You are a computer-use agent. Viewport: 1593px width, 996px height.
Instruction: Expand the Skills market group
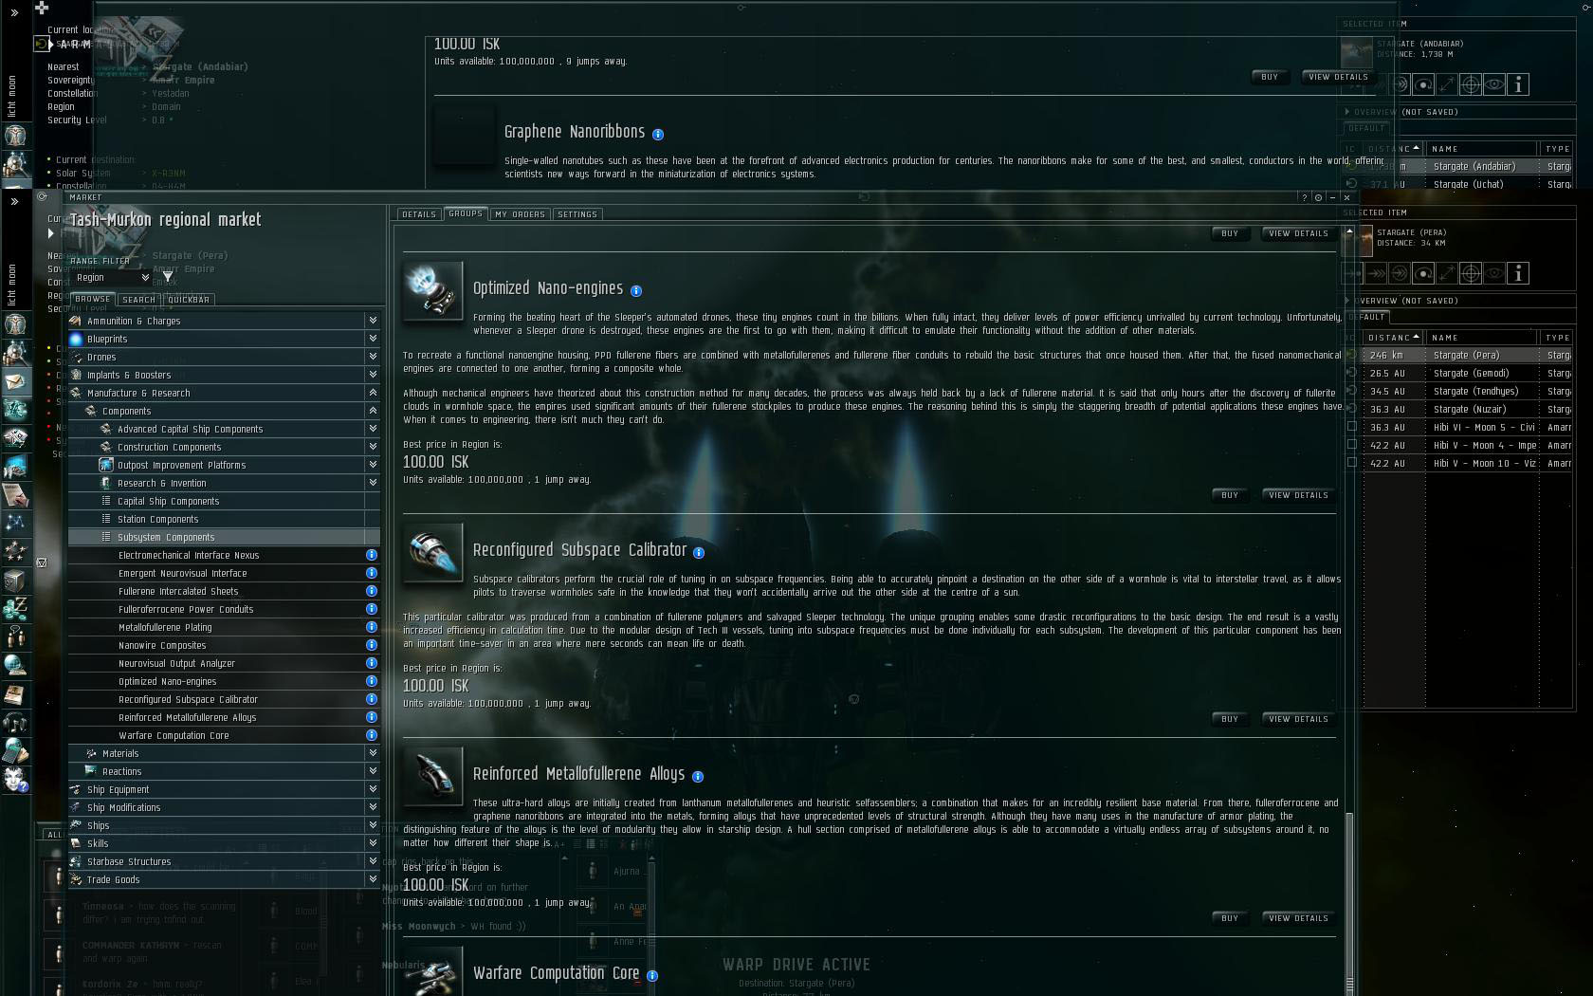[x=373, y=843]
